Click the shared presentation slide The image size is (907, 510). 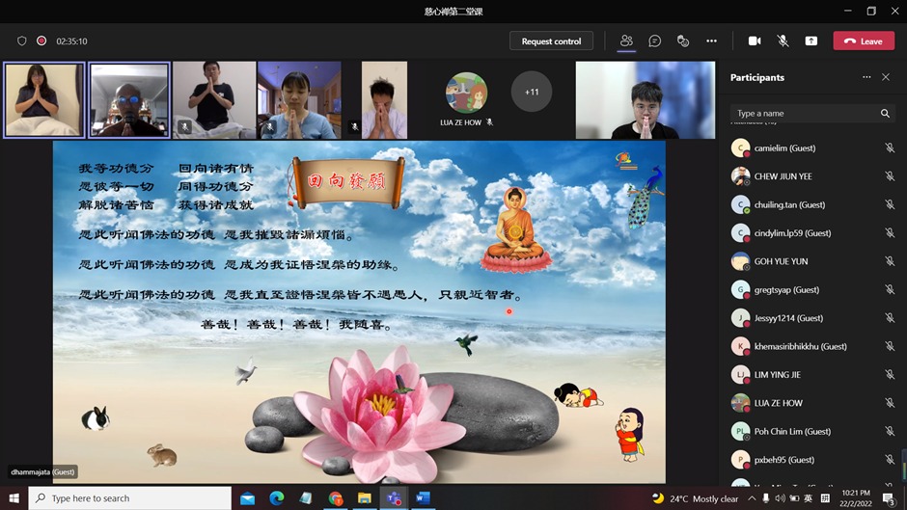(x=359, y=312)
